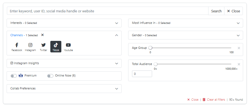Toggle the Online Now switch

[50, 76]
